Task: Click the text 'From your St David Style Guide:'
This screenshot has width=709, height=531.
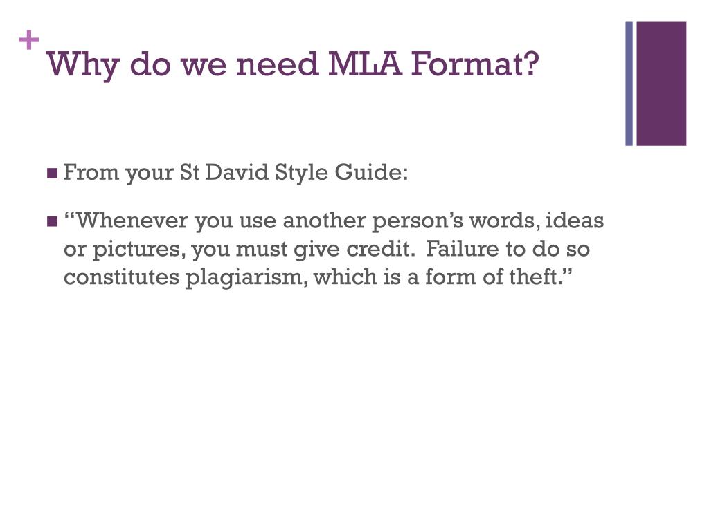Action: tap(235, 172)
